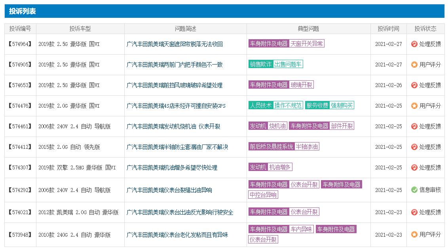Click the 投诉编号 column header
Viewport: 448px width, 249px height.
[20, 29]
